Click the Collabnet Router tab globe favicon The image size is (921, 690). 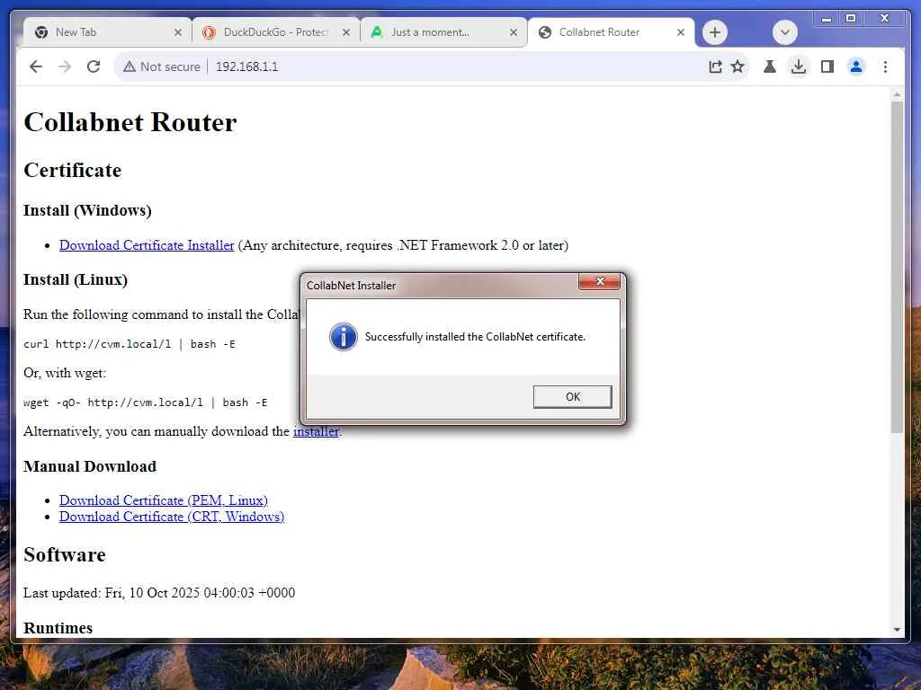[544, 32]
